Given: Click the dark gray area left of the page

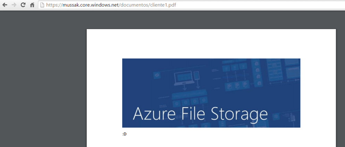Looking at the screenshot, I should pos(42,80).
